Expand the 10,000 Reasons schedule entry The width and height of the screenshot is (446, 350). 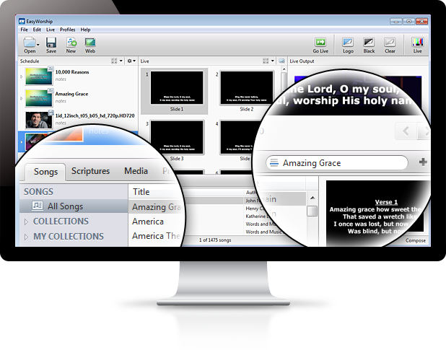click(22, 76)
